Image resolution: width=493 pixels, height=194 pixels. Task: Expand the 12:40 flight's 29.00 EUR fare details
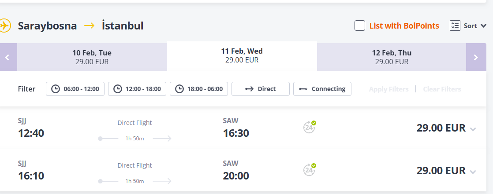point(473,129)
